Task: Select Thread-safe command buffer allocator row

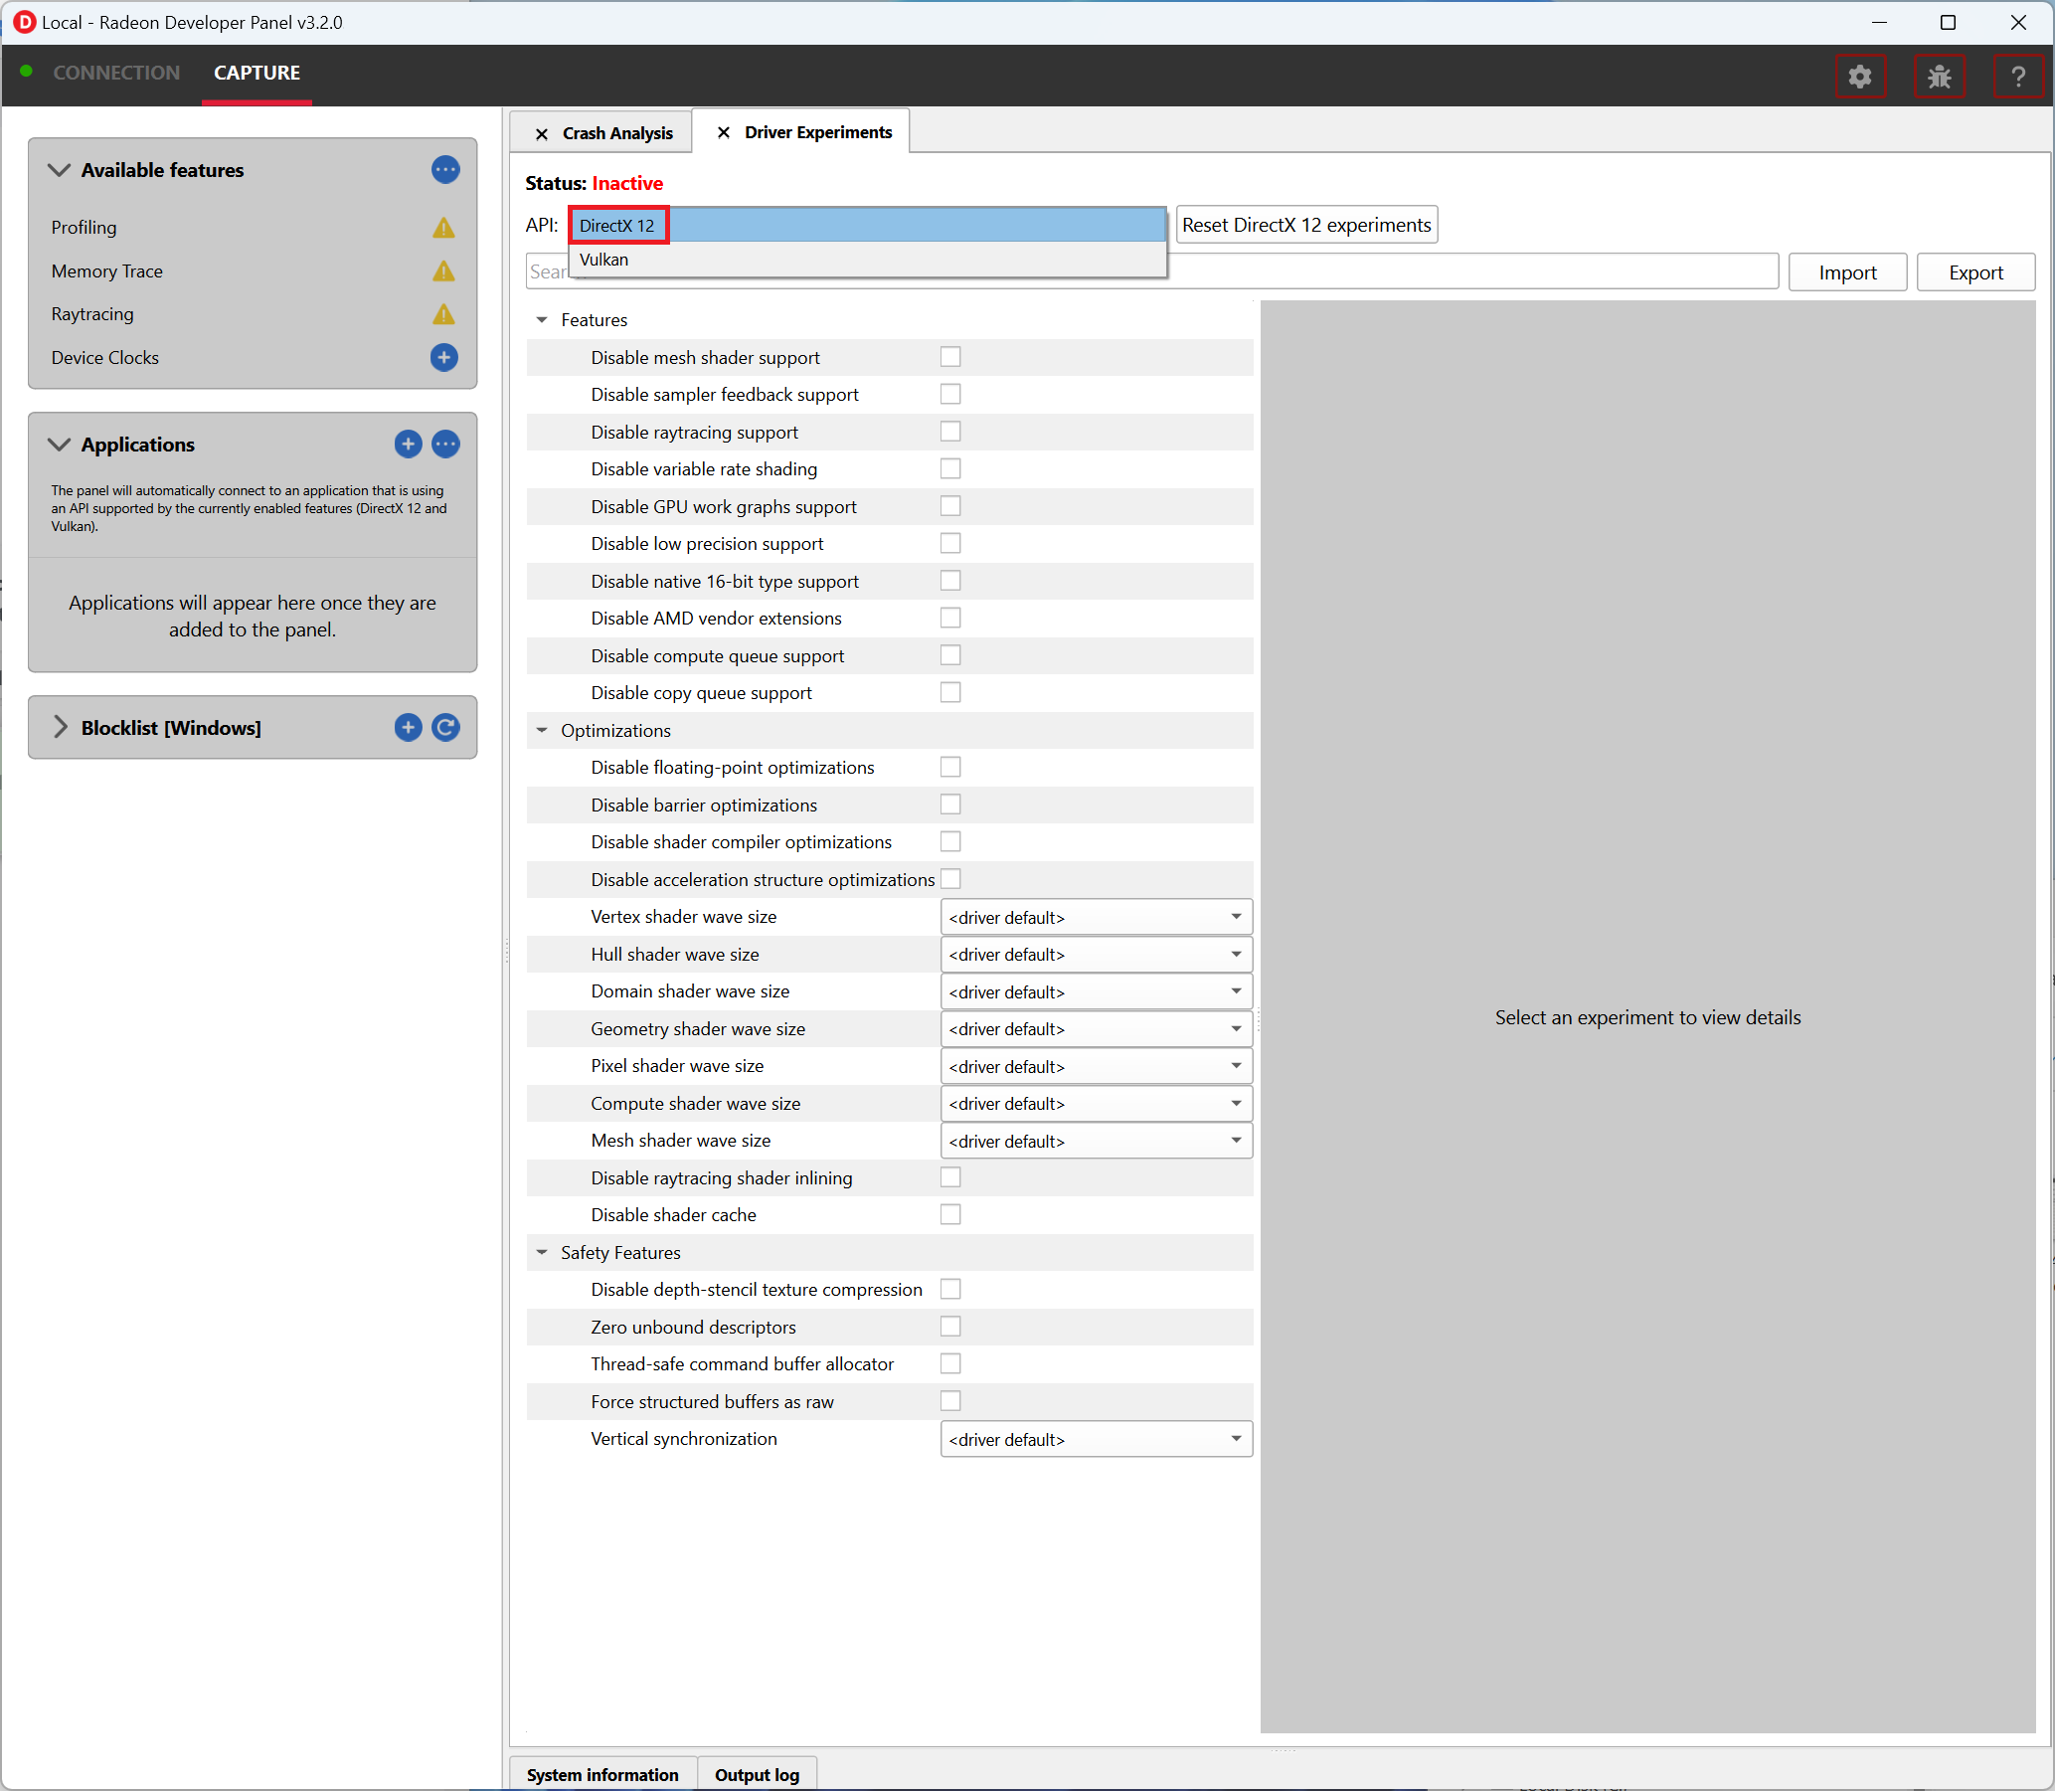Action: [x=889, y=1364]
